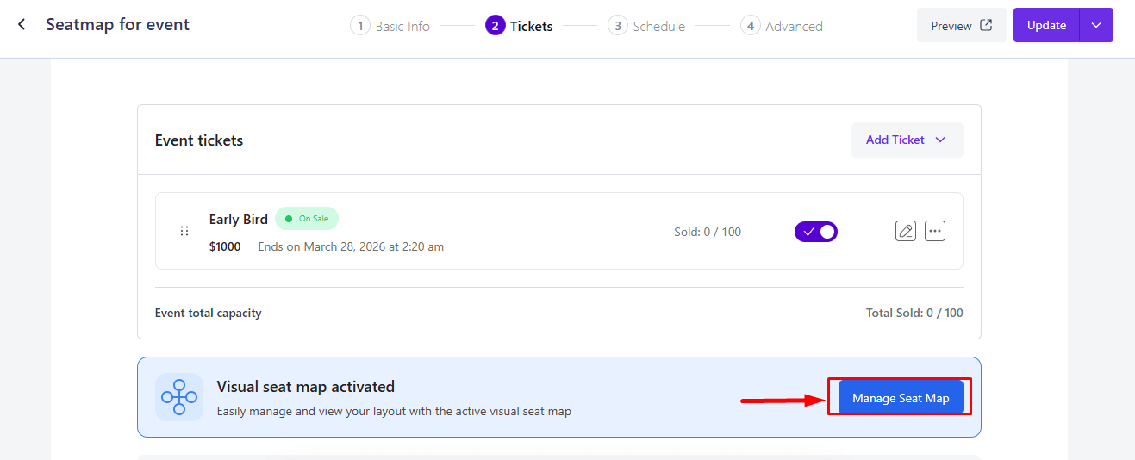Preview the event in new window
Screen dimensions: 1135x460
(x=961, y=26)
